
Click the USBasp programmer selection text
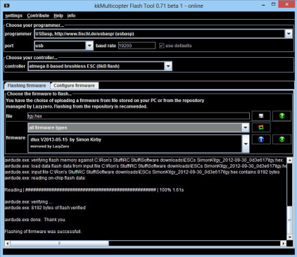[x=84, y=34]
